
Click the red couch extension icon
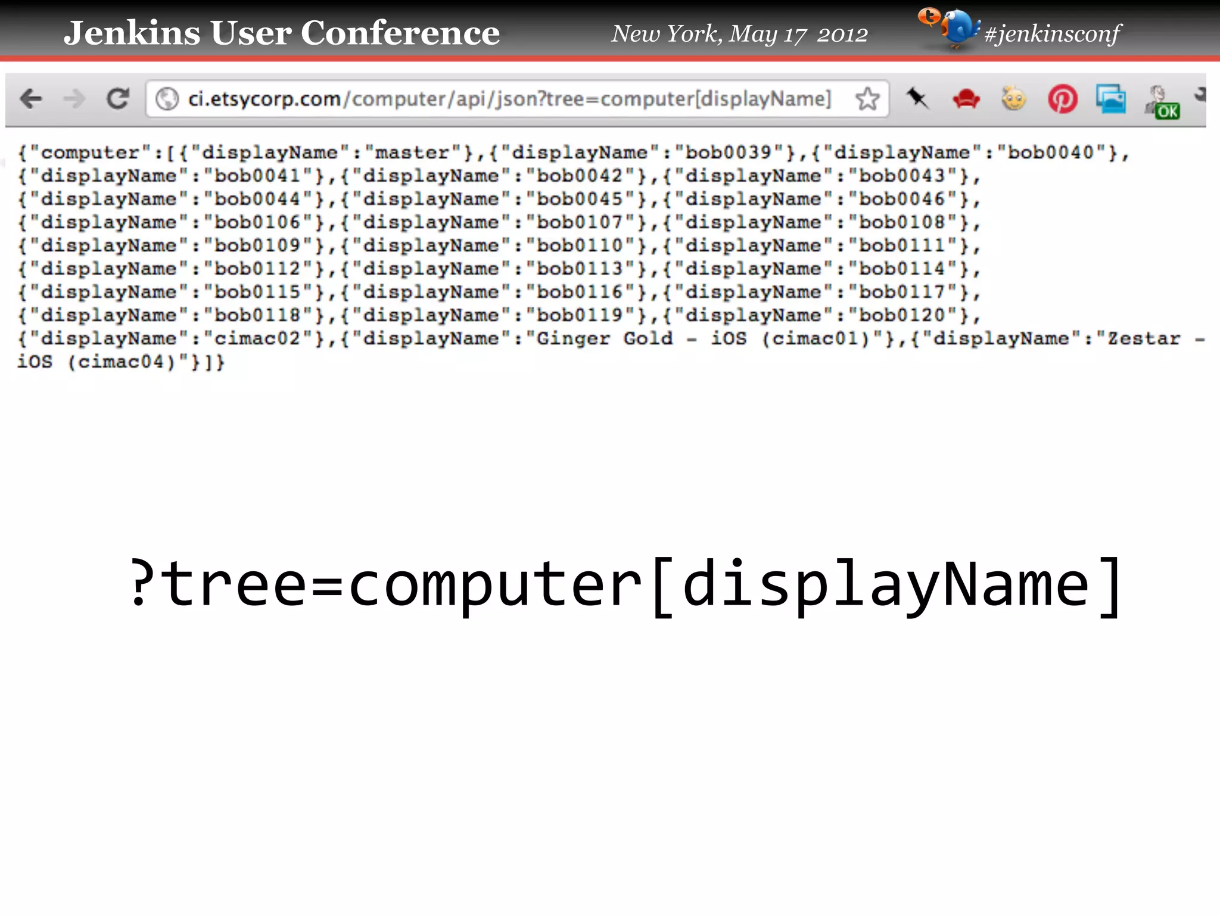pyautogui.click(x=966, y=99)
